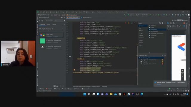Image resolution: width=191 pixels, height=107 pixels.
Task: Click the Resource Manager filter funnel icon
Action: click(x=64, y=21)
